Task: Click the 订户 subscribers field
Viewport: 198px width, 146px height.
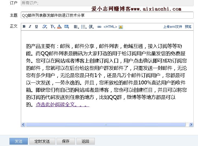Action: (x=107, y=3)
